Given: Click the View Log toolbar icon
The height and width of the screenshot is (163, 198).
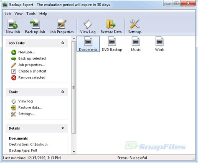Looking at the screenshot, I should [x=88, y=26].
